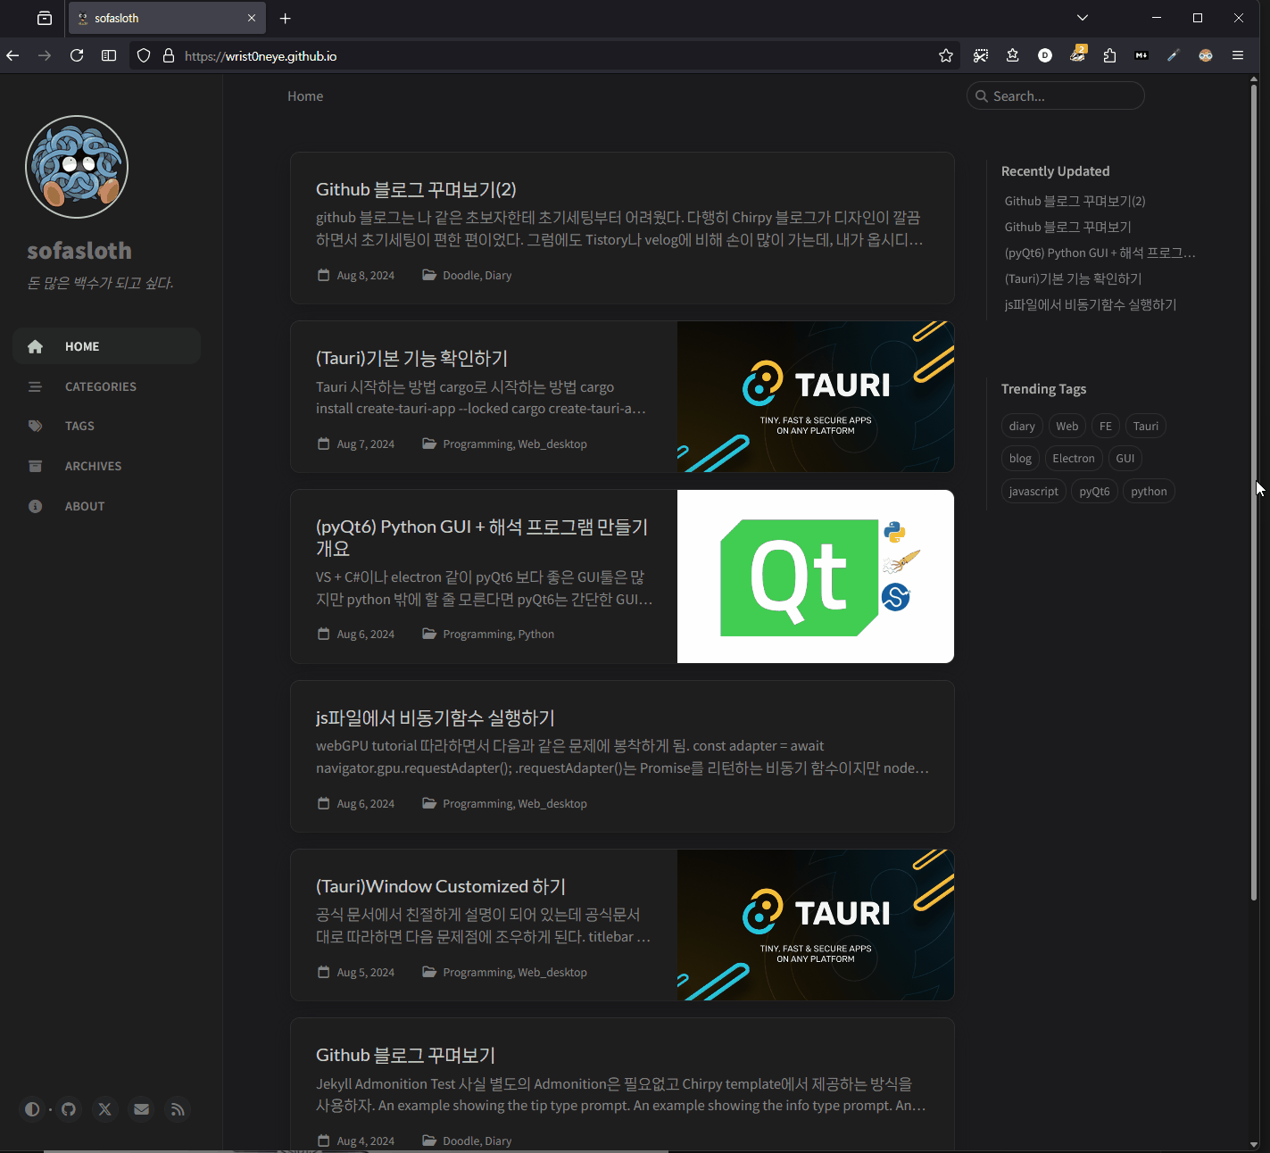Click the Qt logo post thumbnail
The height and width of the screenshot is (1153, 1270).
(x=816, y=576)
